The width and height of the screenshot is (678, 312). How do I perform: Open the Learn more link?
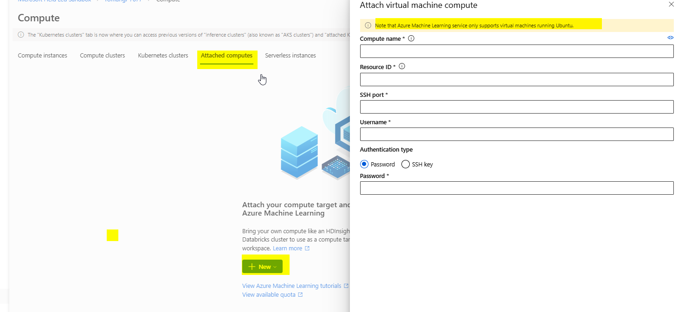pos(287,248)
